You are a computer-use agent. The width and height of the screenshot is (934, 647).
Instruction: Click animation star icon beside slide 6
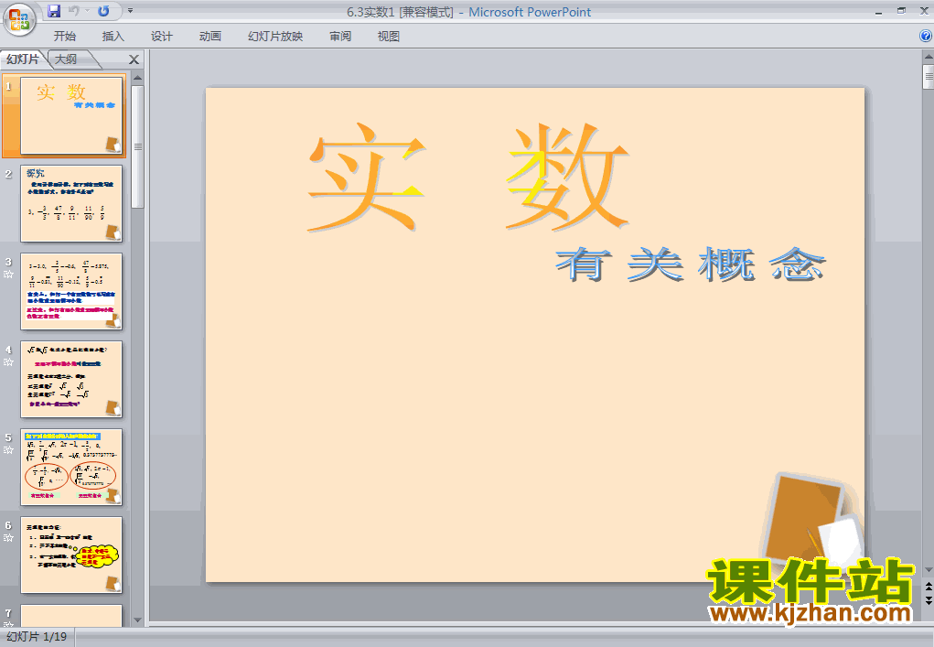[8, 538]
